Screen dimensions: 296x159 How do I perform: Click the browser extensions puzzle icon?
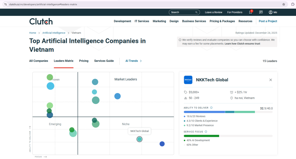(293, 4)
